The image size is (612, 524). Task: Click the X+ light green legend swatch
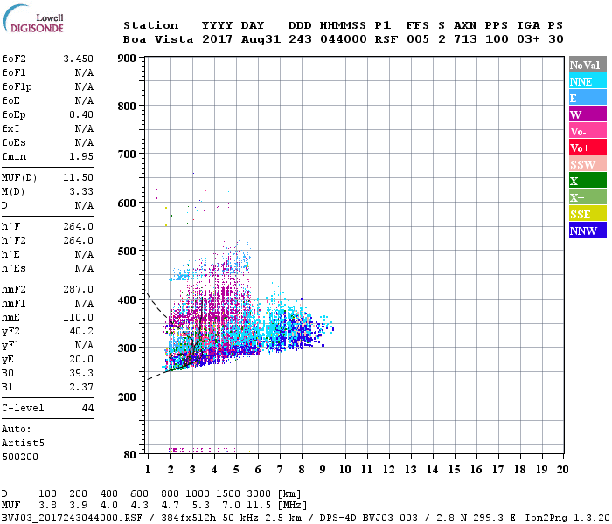click(587, 197)
